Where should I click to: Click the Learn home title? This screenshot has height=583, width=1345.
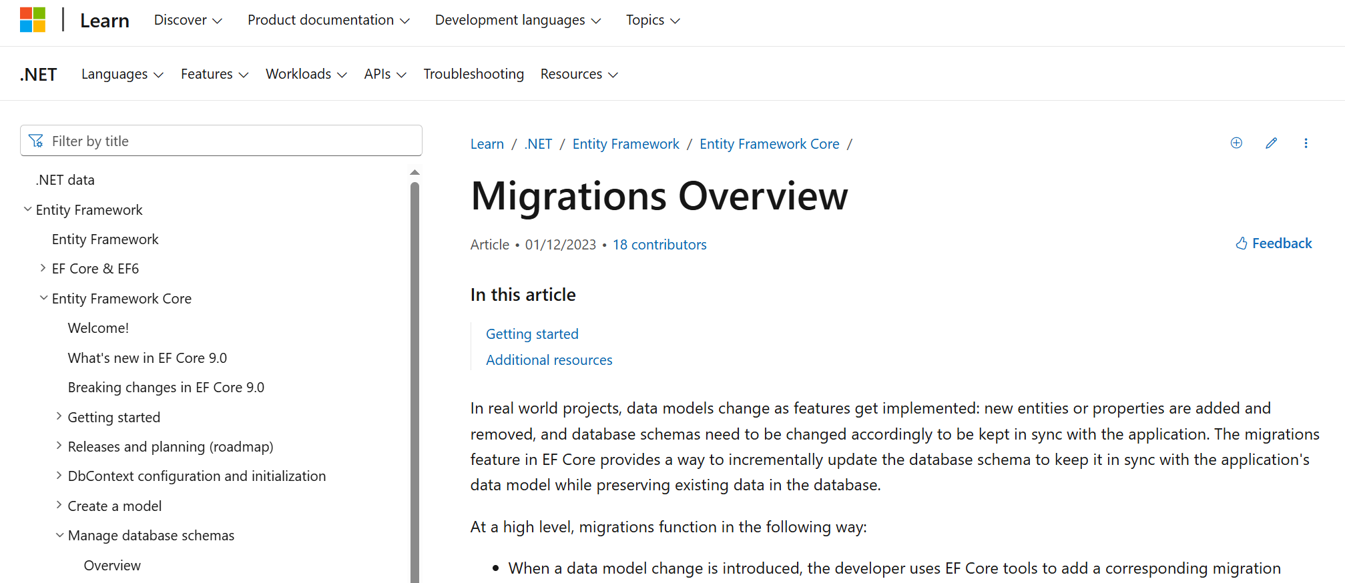105,21
